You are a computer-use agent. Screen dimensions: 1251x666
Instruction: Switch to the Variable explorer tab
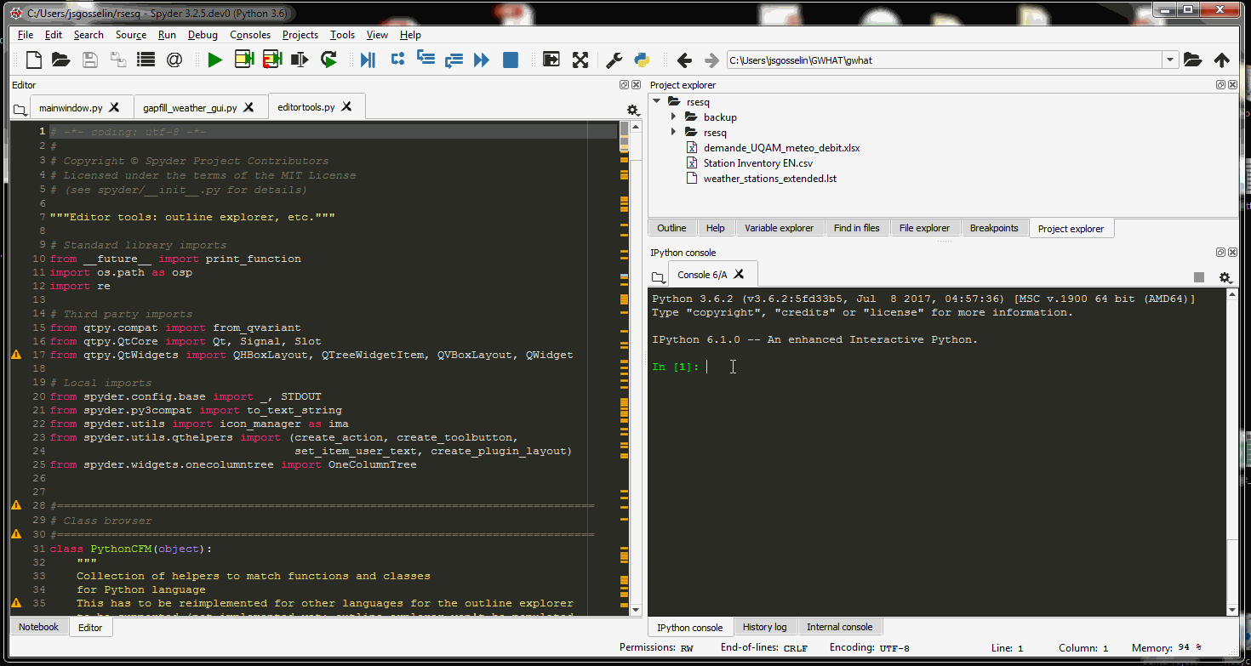point(779,227)
